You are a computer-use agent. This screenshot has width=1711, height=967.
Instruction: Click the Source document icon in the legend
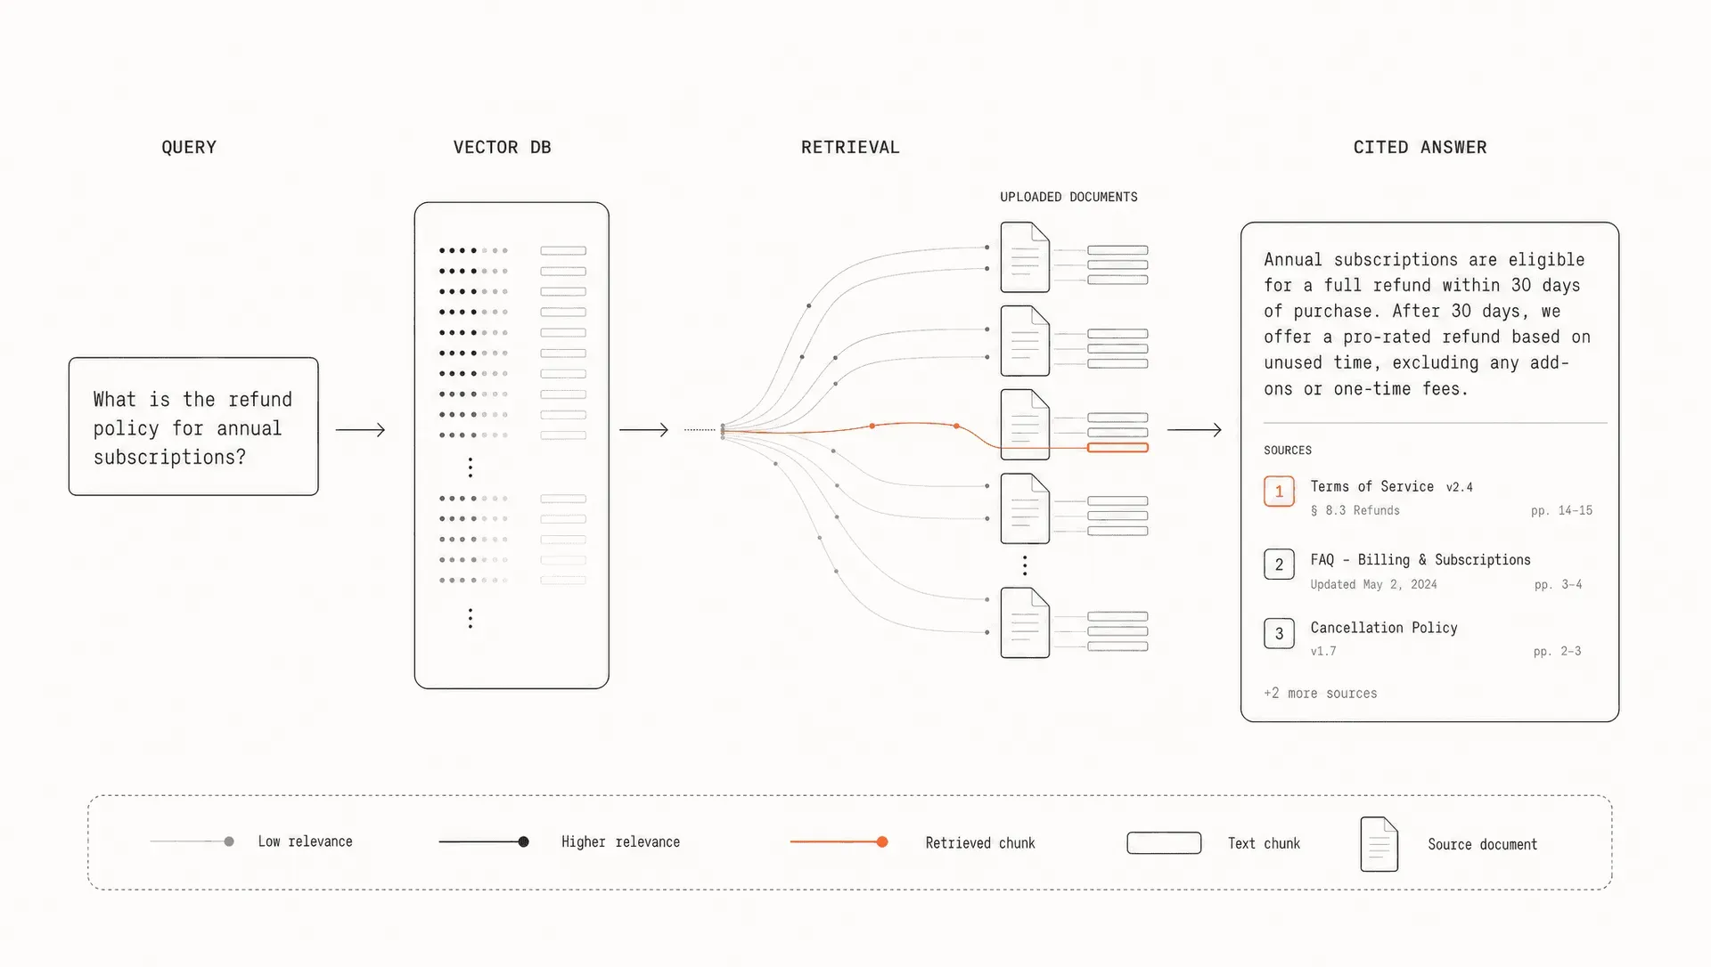tap(1379, 844)
